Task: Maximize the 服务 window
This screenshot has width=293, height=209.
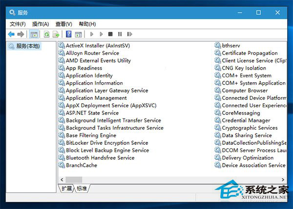Action: 258,13
